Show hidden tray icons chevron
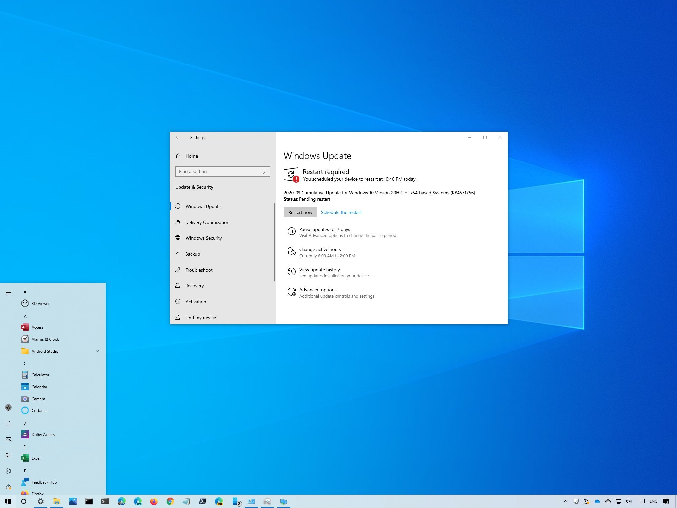 click(x=566, y=501)
